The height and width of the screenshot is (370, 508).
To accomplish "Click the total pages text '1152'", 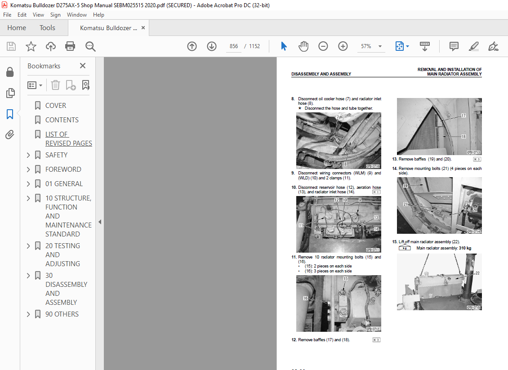I will tap(254, 46).
